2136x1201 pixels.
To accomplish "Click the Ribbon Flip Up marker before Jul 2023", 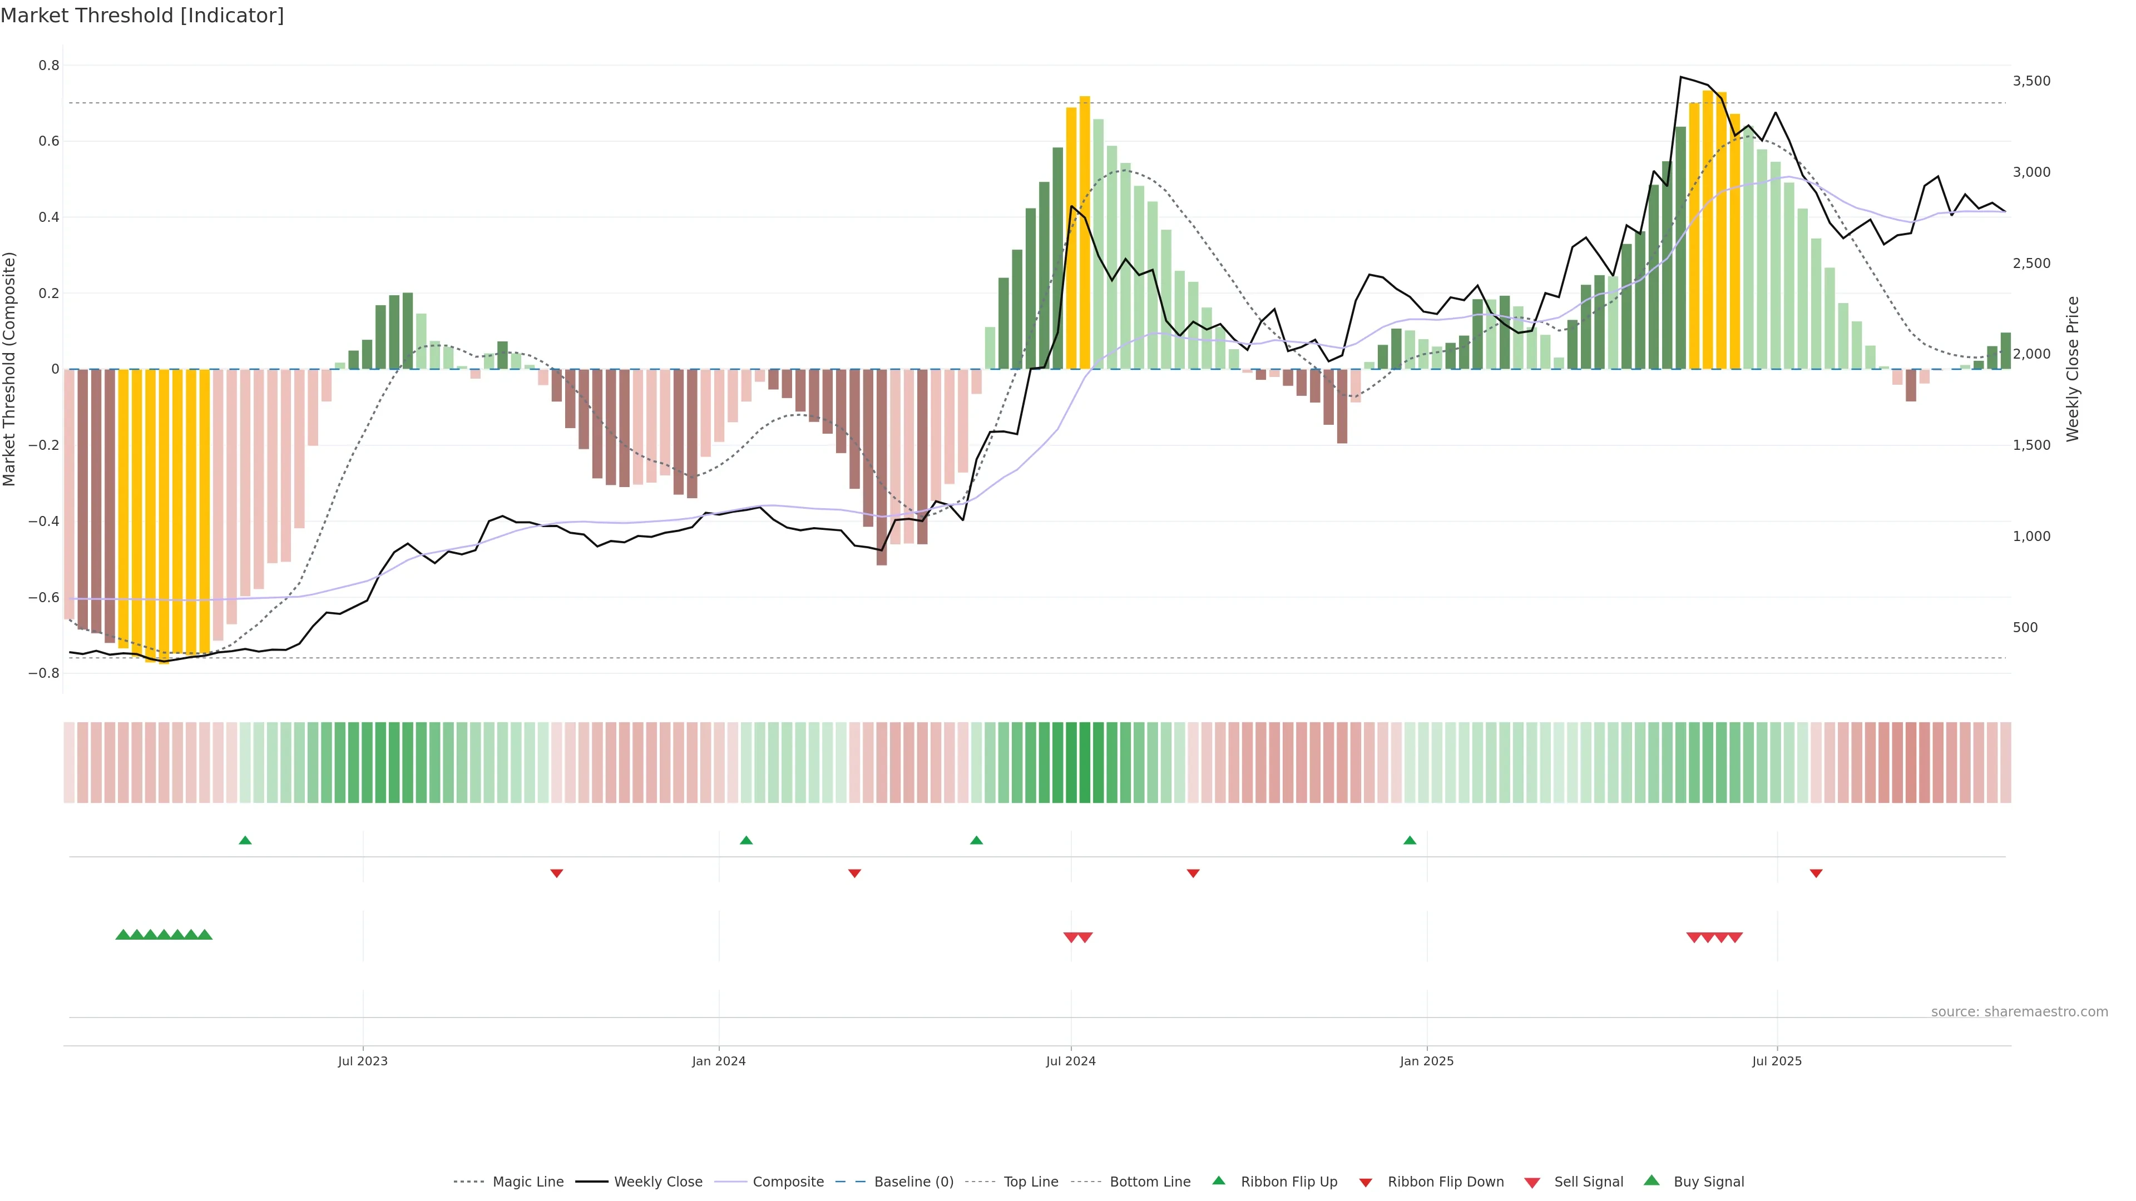I will point(245,841).
